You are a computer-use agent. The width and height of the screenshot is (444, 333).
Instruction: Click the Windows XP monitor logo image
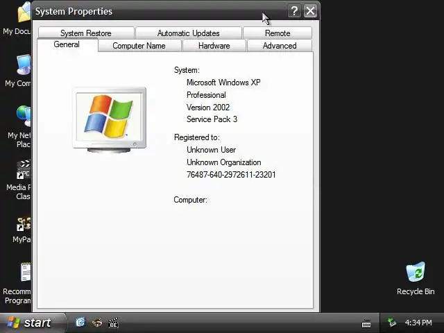(x=110, y=120)
